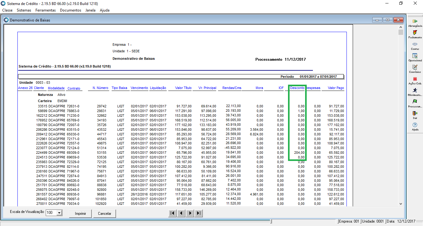
Task: Click Empresa: 001 in status bar
Action: pyautogui.click(x=349, y=221)
